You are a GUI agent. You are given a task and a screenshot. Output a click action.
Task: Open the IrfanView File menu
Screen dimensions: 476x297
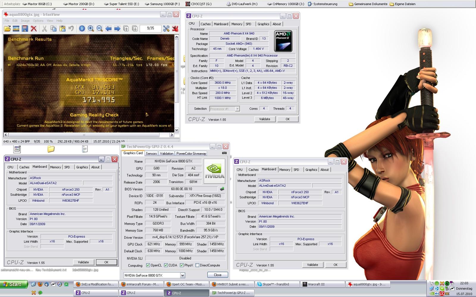coord(7,21)
